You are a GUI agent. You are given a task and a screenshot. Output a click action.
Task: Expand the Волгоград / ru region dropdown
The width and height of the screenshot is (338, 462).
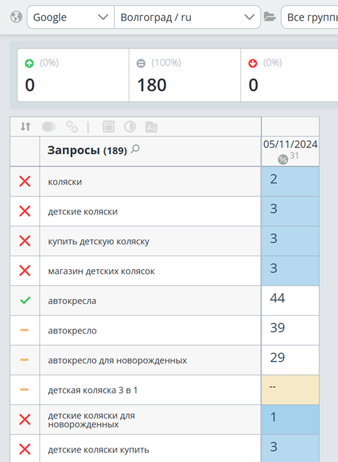point(187,17)
